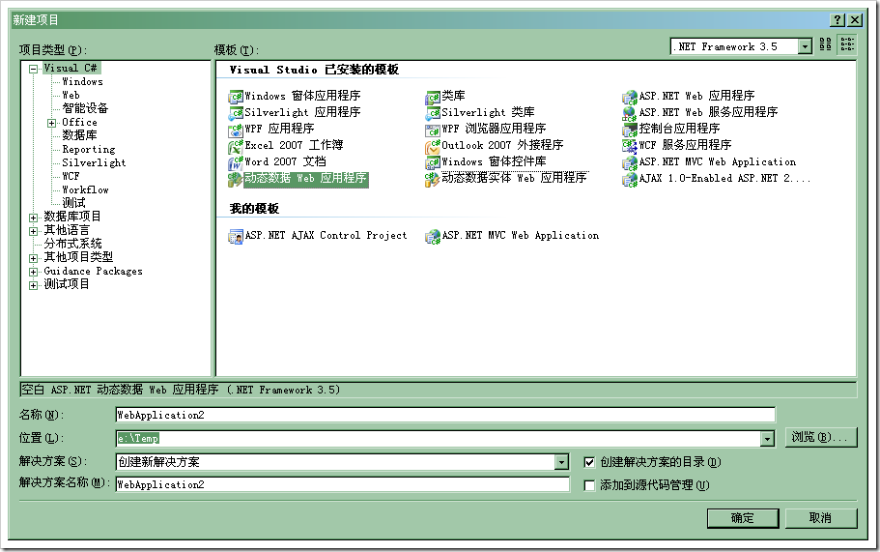Screen dimensions: 880x552
Task: Select the Windows 窗体控件库 template icon
Action: coord(432,162)
